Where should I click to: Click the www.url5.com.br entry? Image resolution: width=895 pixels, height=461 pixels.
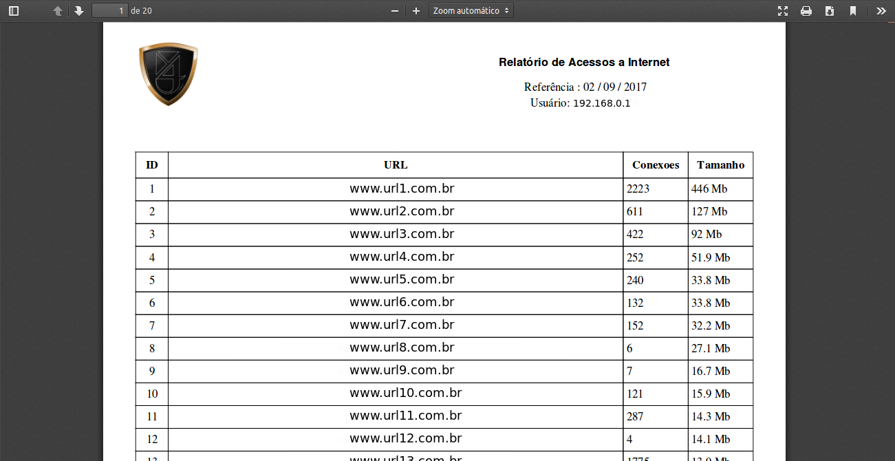pyautogui.click(x=402, y=279)
